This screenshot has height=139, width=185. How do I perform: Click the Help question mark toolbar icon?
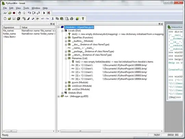(83, 18)
